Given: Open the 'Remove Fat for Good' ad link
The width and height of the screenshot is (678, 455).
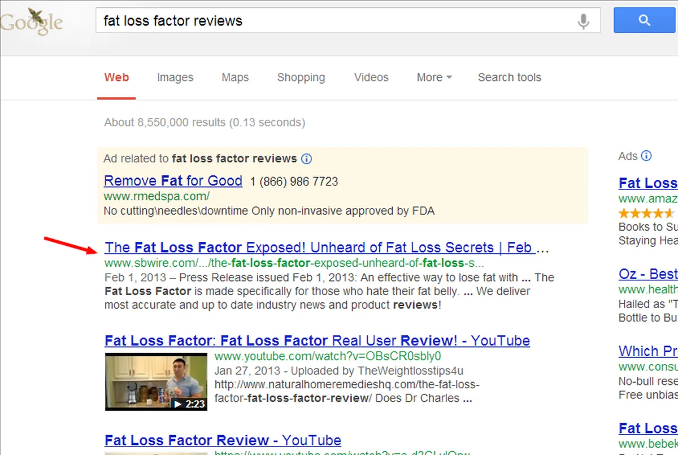Looking at the screenshot, I should (x=173, y=181).
